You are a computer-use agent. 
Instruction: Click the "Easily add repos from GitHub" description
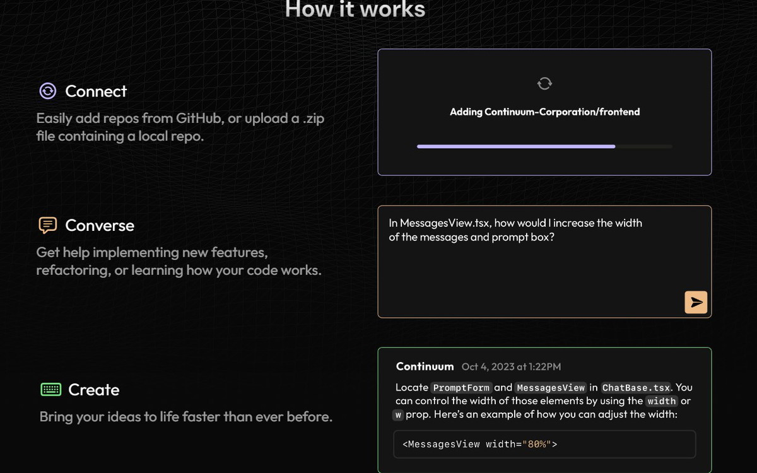180,127
